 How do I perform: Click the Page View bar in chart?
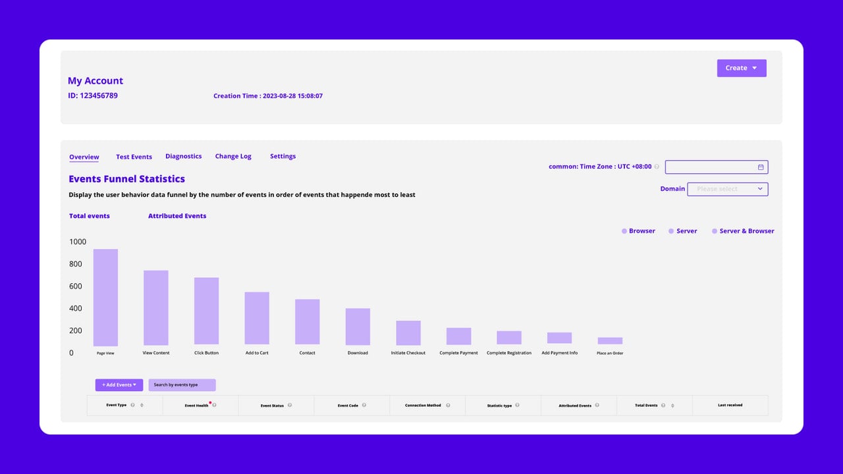pyautogui.click(x=105, y=298)
